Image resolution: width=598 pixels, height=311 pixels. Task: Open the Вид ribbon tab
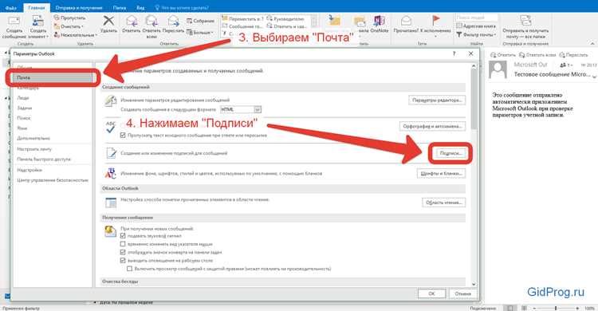140,8
